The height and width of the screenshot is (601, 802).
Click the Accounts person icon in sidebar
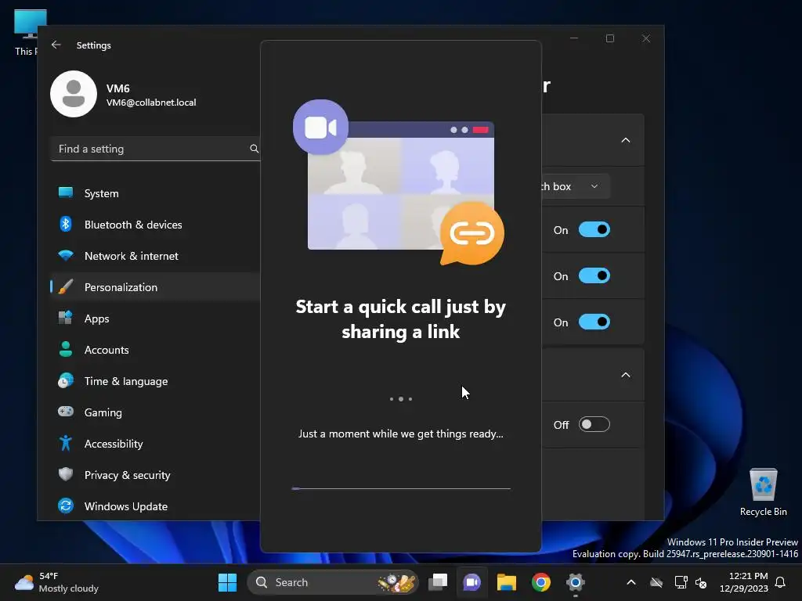pos(66,349)
